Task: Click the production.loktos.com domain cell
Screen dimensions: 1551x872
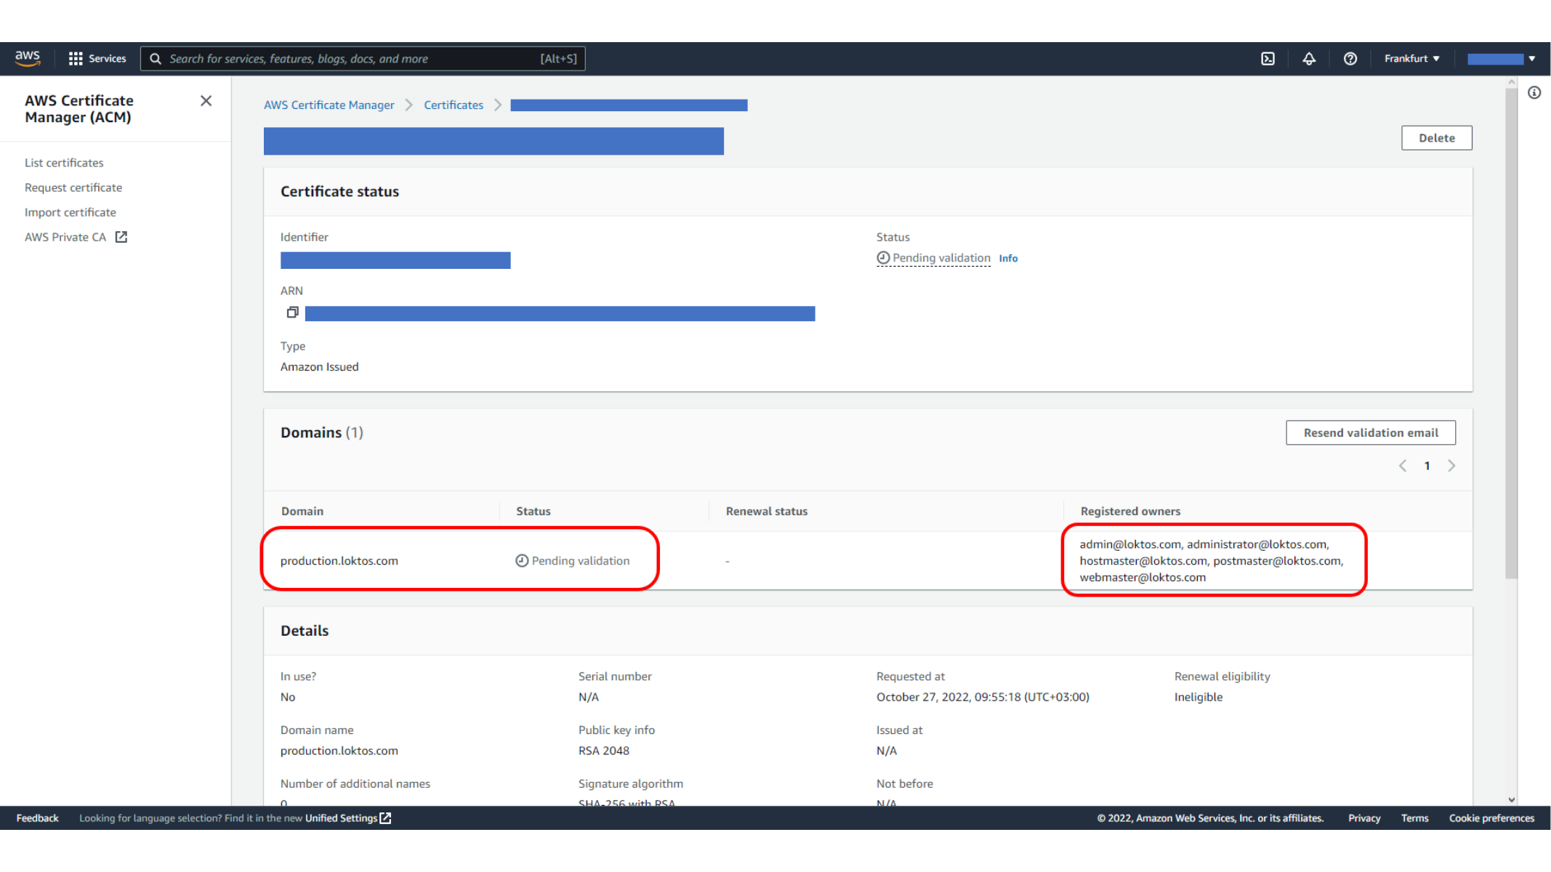Action: click(x=339, y=561)
